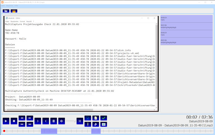This screenshot has width=215, height=135.
Task: Click the rewind double-arrow button
Action: [22, 118]
